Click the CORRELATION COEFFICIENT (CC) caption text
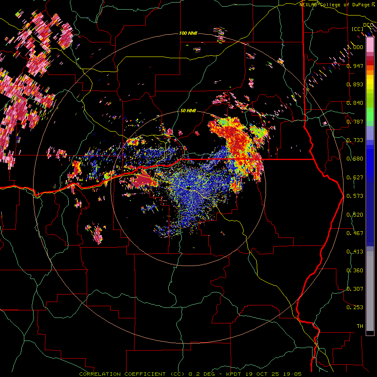 [132, 374]
